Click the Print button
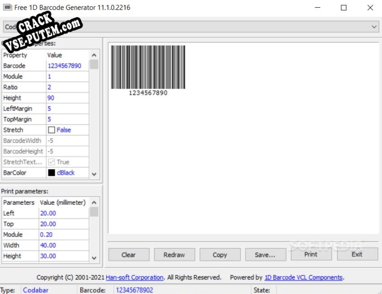Viewport: 382px width, 294px height. click(x=311, y=254)
